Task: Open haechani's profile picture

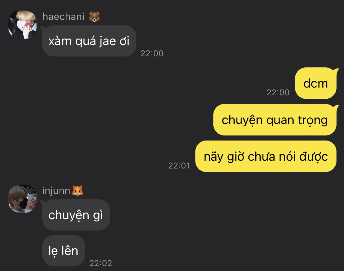Action: click(22, 24)
